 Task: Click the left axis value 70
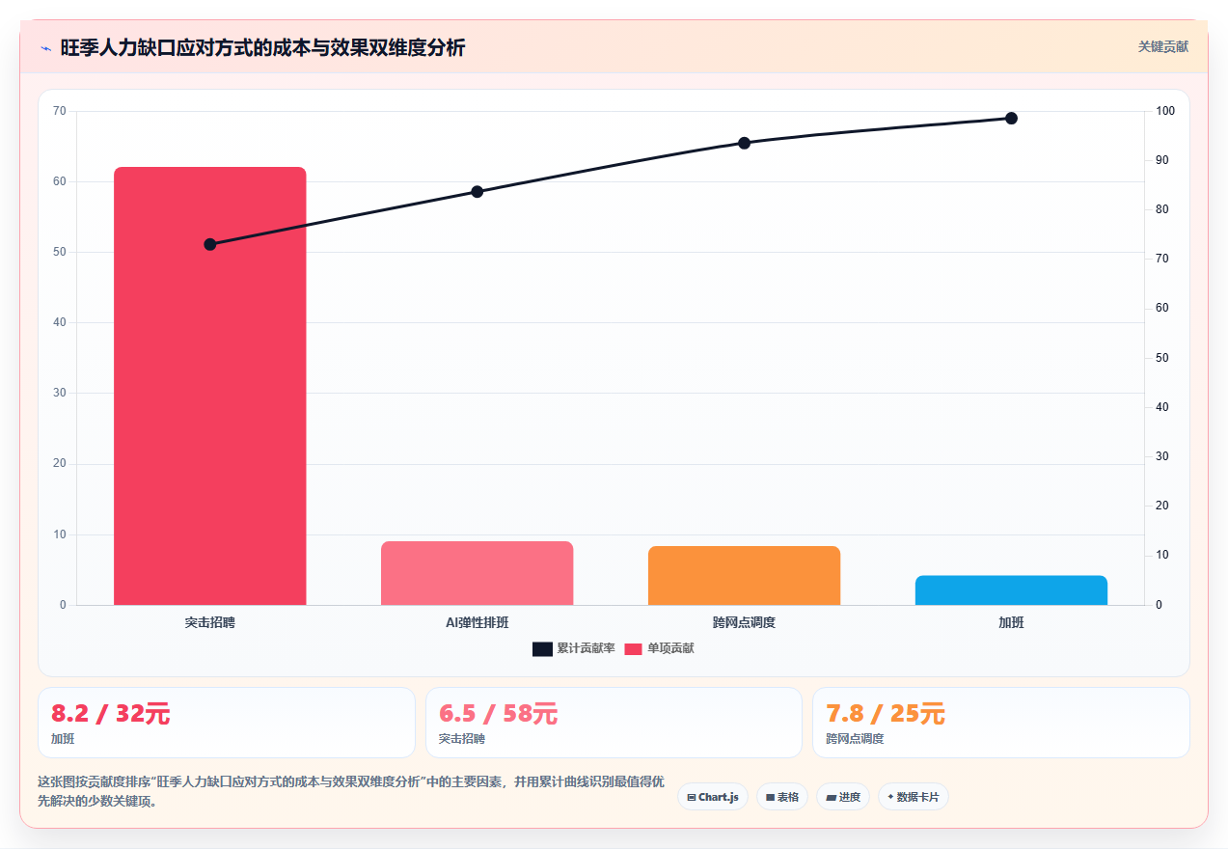pos(60,111)
